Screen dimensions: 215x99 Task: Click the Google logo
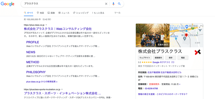[x=8, y=4]
